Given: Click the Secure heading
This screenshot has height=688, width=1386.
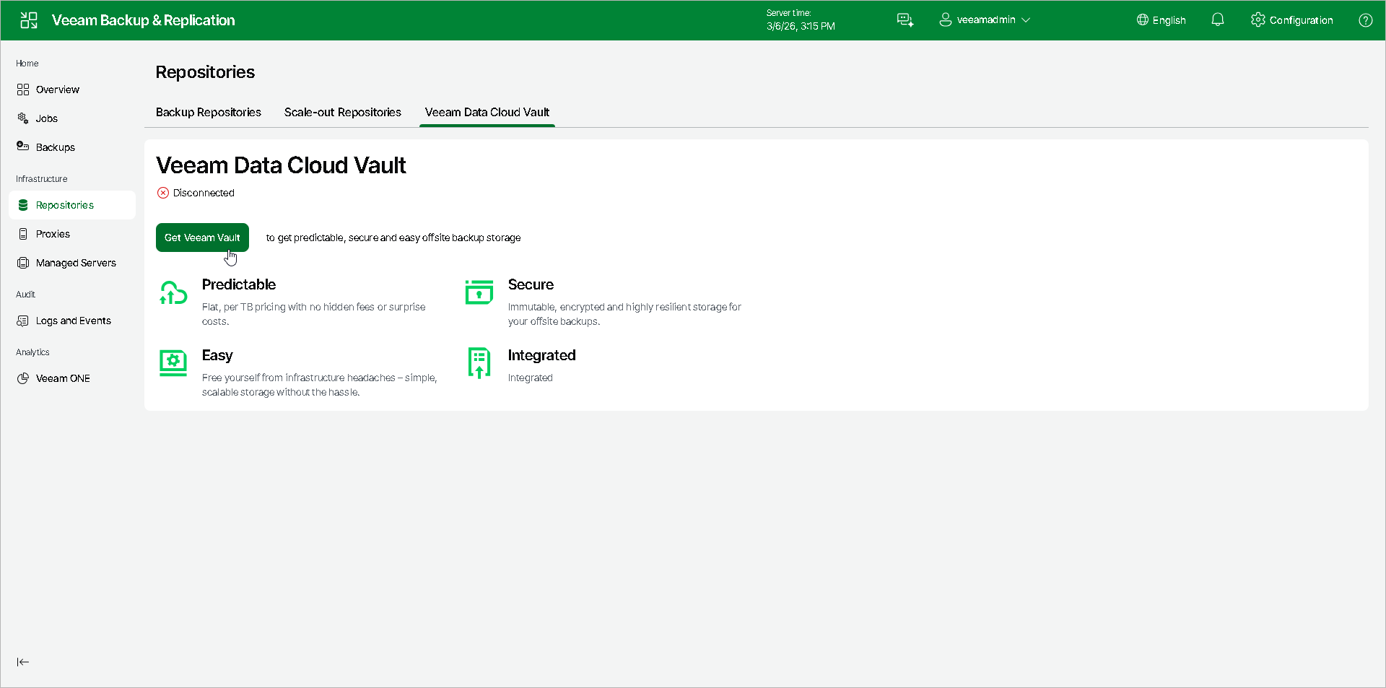Looking at the screenshot, I should click(531, 284).
